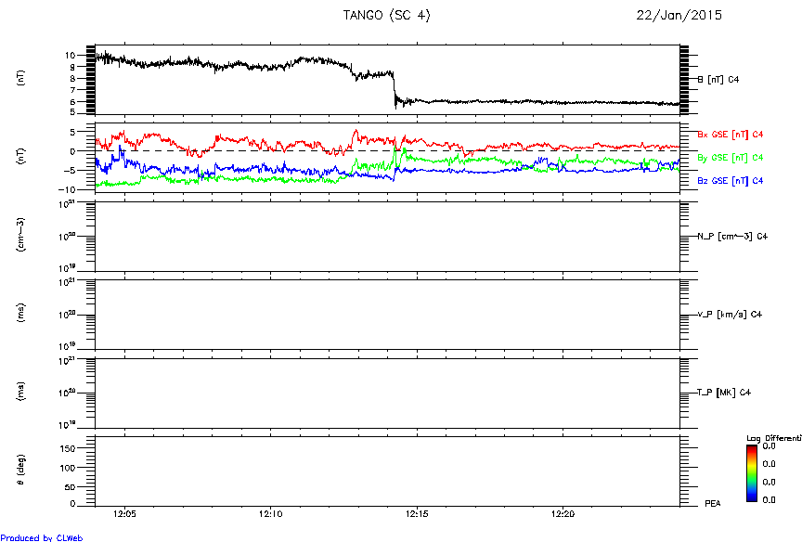Click the '12:10' time axis tick label

(x=270, y=514)
